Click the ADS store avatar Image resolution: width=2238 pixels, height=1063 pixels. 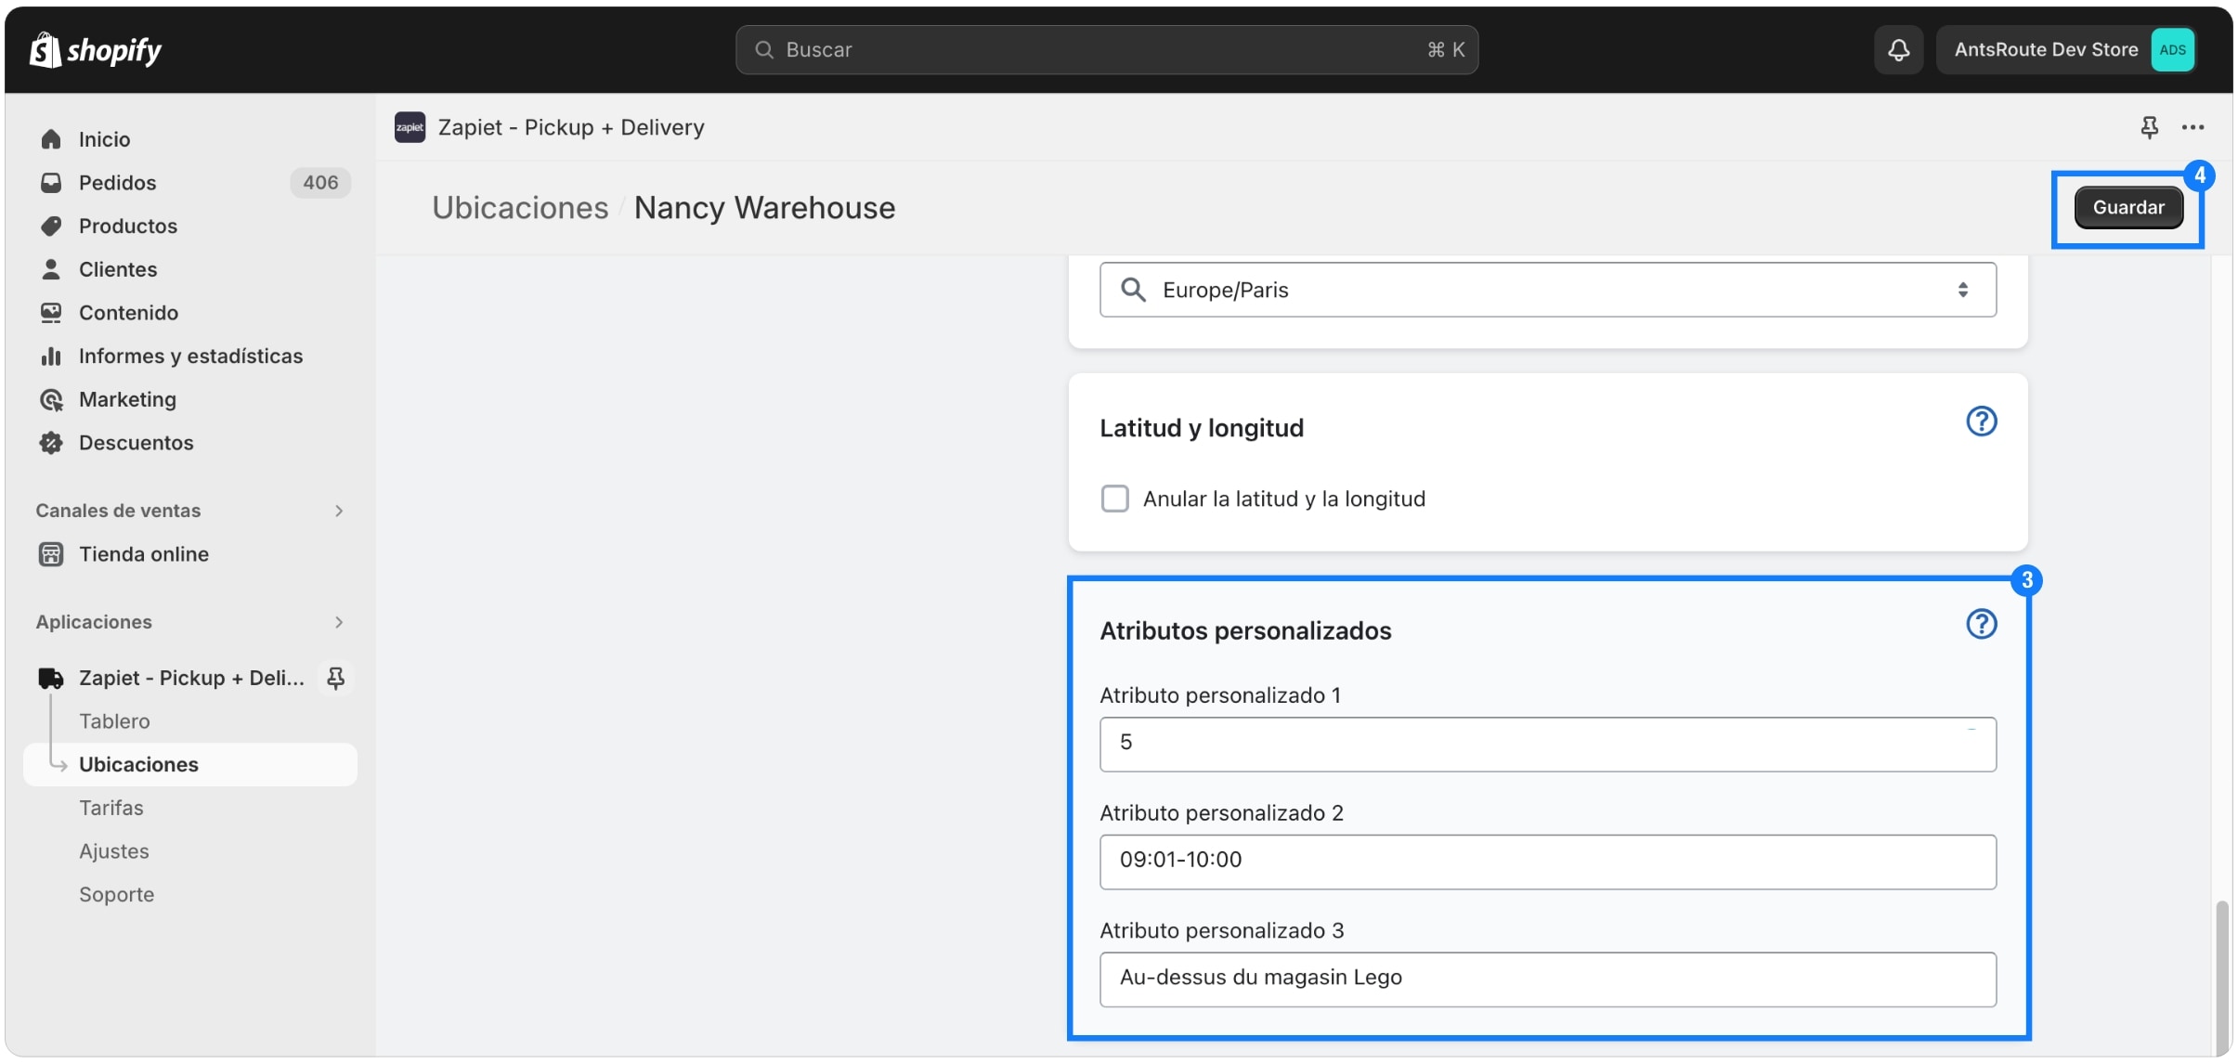coord(2172,50)
